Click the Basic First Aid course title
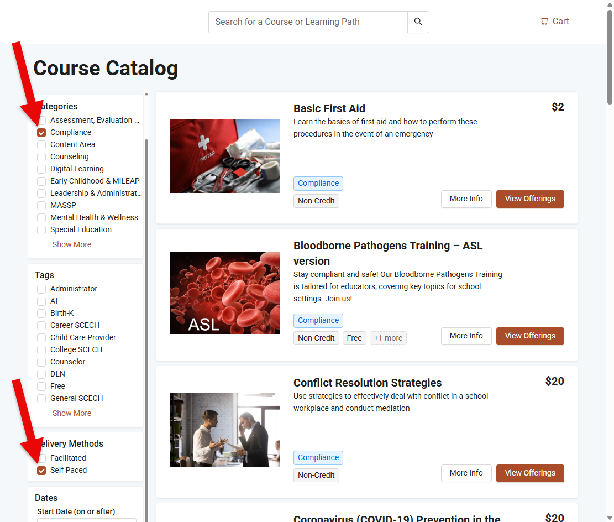Viewport: 614px width, 522px height. [329, 108]
